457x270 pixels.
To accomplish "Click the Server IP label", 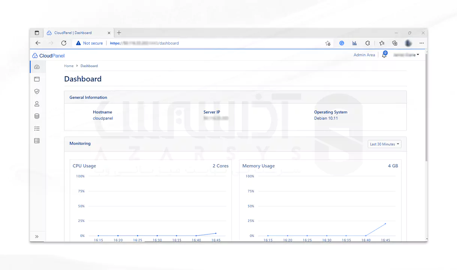I will 212,112.
